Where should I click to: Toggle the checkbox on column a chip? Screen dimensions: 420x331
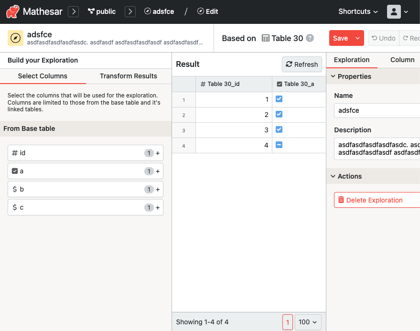click(x=13, y=171)
